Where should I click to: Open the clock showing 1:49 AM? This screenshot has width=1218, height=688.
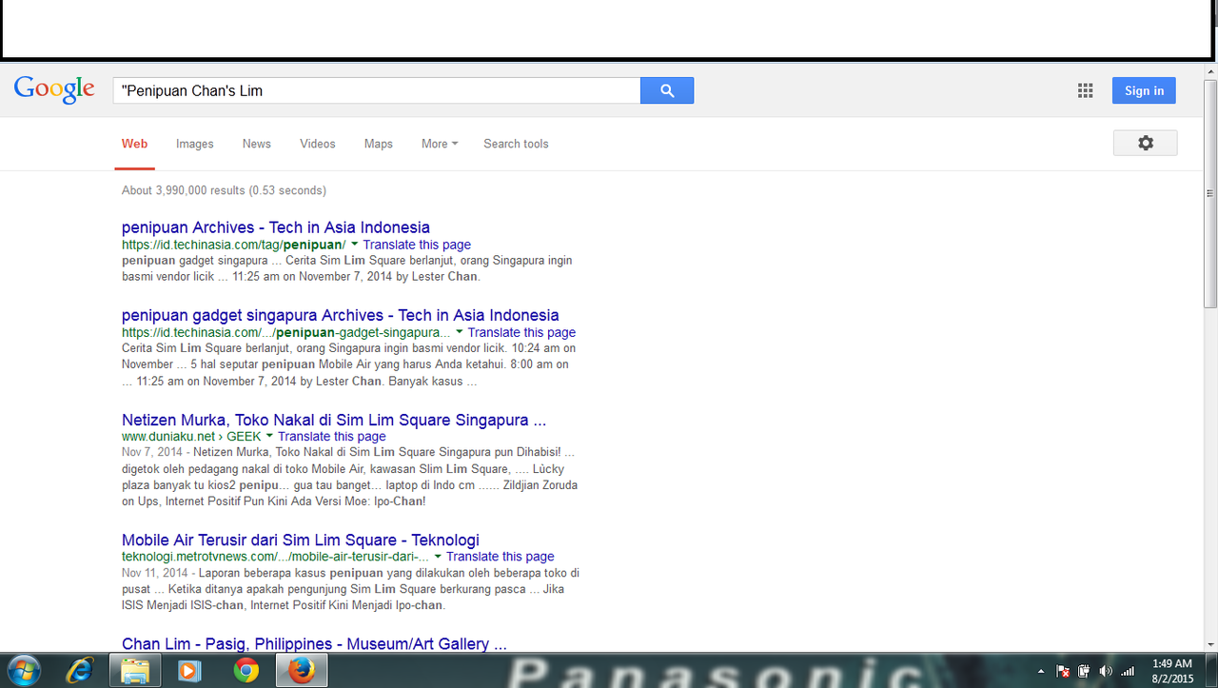point(1171,663)
